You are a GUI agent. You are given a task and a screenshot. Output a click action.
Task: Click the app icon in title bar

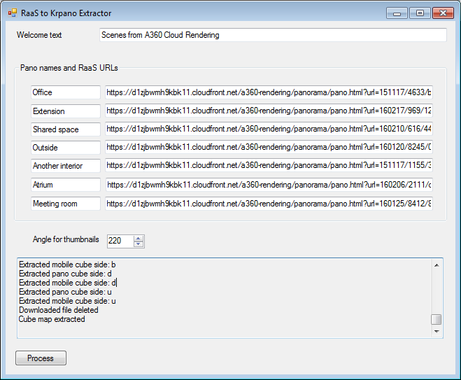[12, 13]
